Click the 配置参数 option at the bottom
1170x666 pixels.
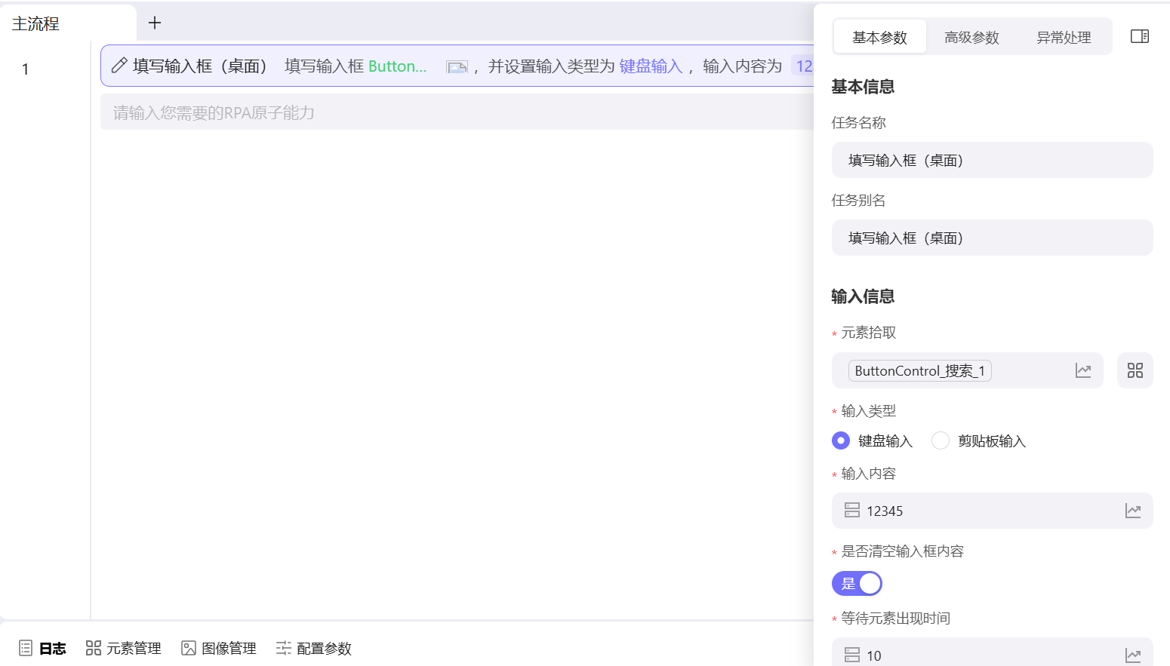coord(313,648)
